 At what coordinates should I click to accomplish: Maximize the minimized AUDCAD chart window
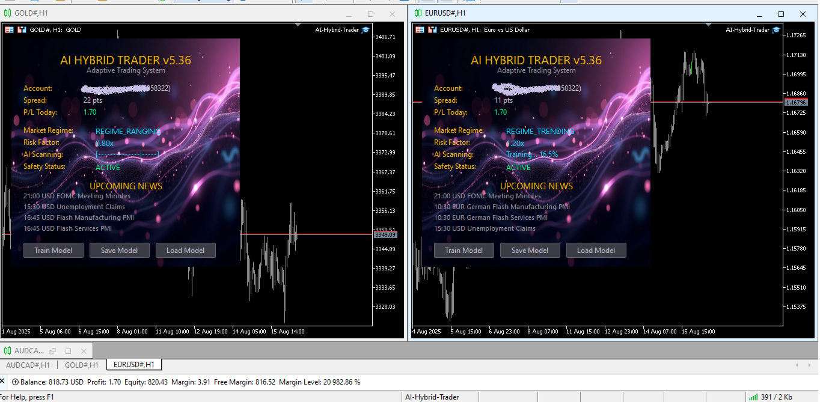coord(69,350)
